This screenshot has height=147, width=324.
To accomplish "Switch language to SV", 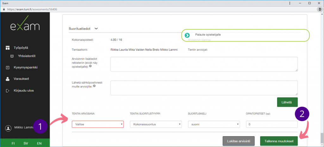I will point(26,143).
